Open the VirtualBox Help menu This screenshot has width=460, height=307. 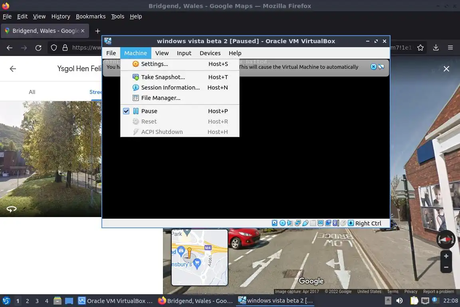(235, 53)
